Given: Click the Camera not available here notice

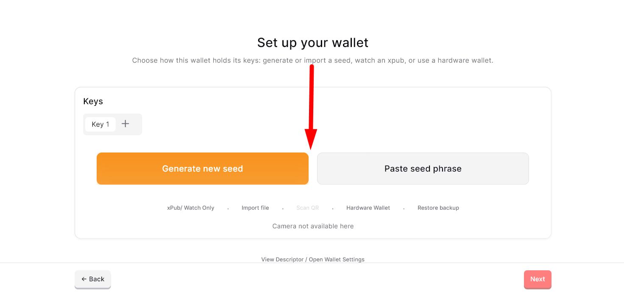Looking at the screenshot, I should click(313, 226).
